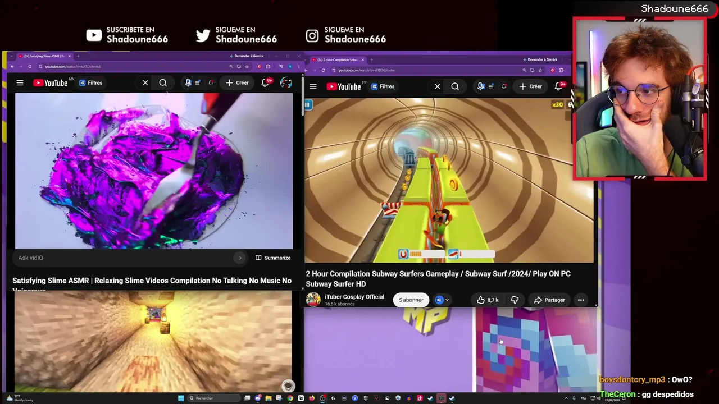Open the iTuber Cosplay Official channel avatar
Image resolution: width=719 pixels, height=404 pixels.
click(x=313, y=300)
